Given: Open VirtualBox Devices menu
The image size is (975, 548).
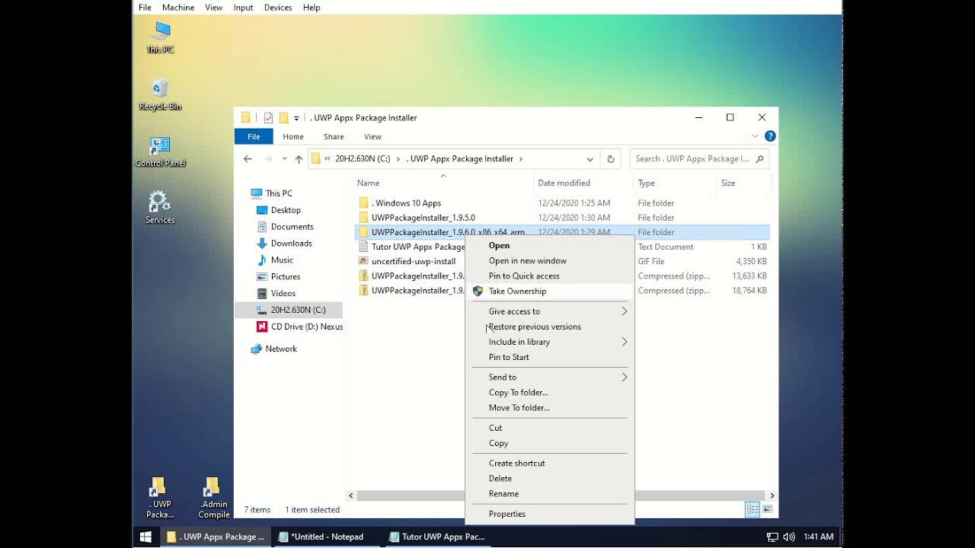Looking at the screenshot, I should pyautogui.click(x=277, y=8).
